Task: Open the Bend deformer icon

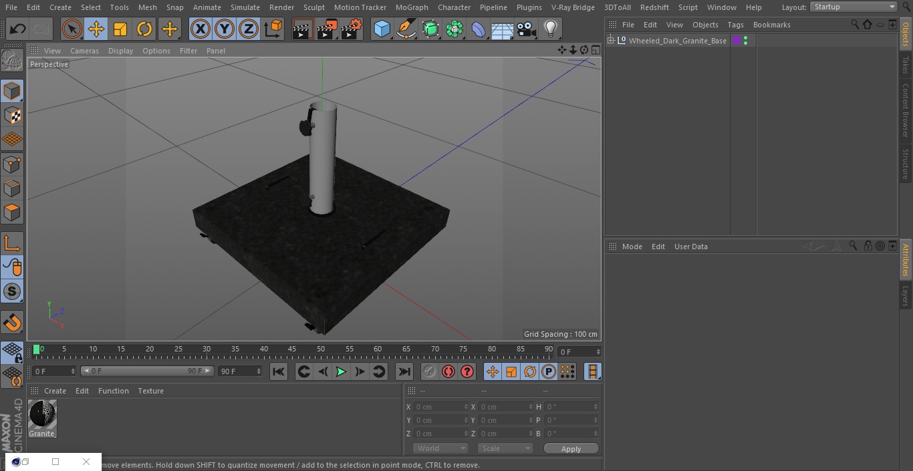Action: 479,29
